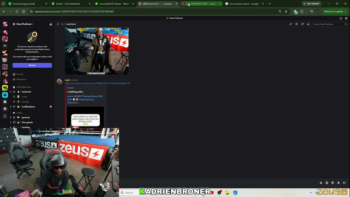Show pinned messages
The width and height of the screenshot is (350, 197).
tap(302, 24)
